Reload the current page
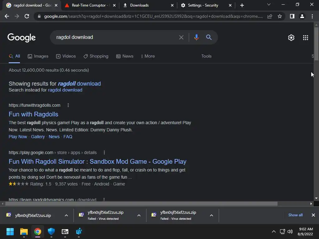Image resolution: width=319 pixels, height=239 pixels. (x=27, y=16)
